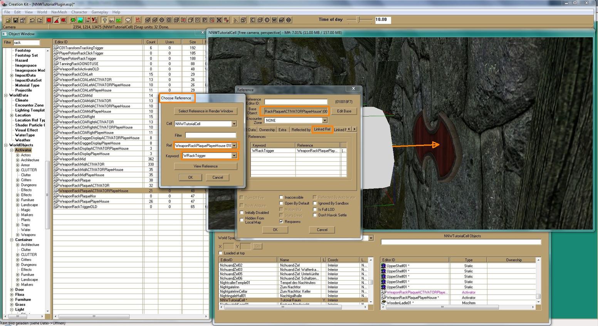This screenshot has width=598, height=326.
Task: Click the sky toggle toolbar icon
Action: 111,20
